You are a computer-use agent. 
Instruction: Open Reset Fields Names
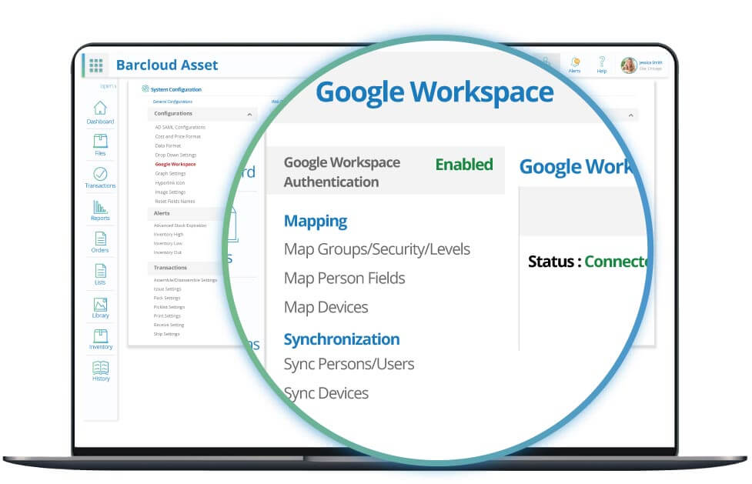coord(175,202)
